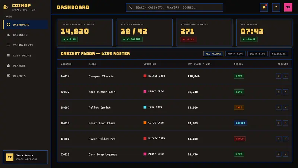Go to Cabinets in the sidebar
This screenshot has height=168, width=298.
click(25, 35)
